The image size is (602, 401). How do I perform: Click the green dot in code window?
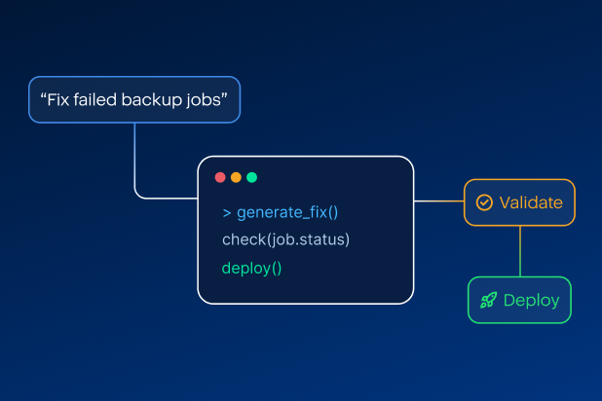click(x=252, y=177)
